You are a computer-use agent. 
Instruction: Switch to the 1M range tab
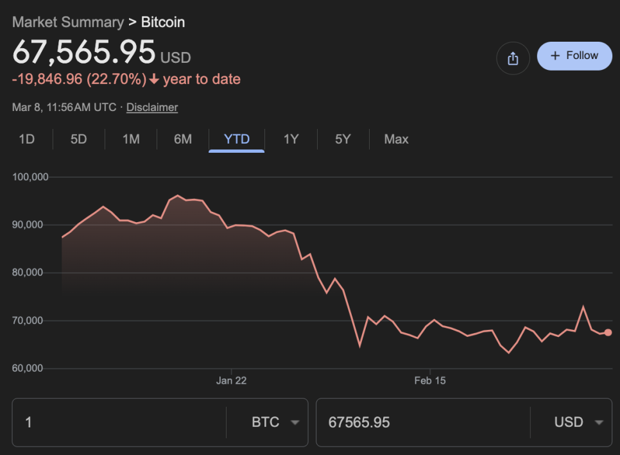131,139
